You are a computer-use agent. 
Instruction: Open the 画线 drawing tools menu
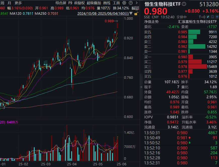click(x=107, y=3)
